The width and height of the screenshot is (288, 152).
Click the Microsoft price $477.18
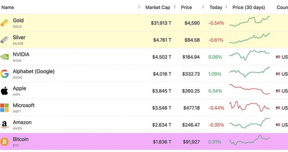tap(192, 108)
